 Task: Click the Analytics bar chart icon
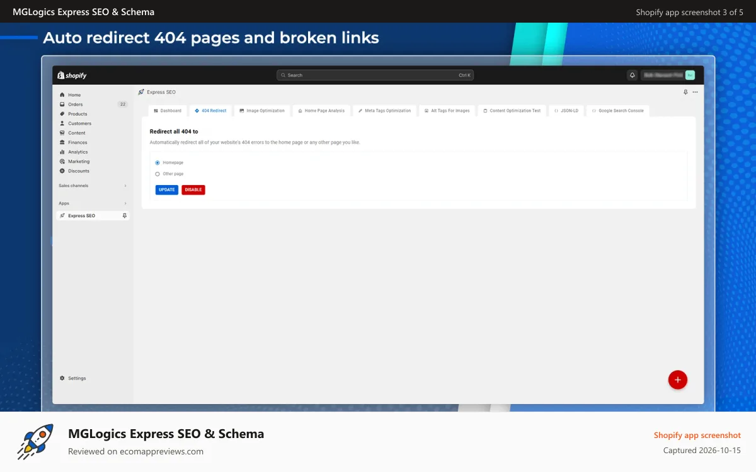coord(62,152)
